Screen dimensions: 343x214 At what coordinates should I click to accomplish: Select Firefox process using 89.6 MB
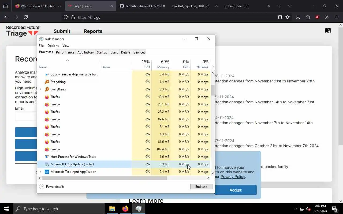(124, 119)
